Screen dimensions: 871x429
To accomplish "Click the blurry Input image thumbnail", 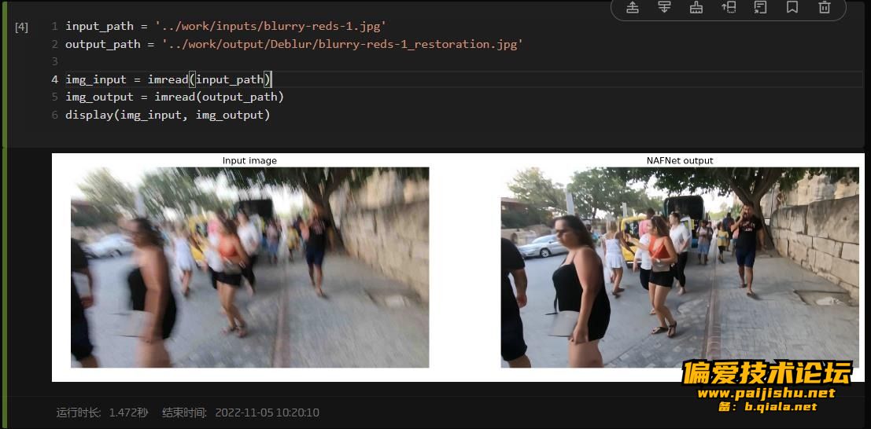I will (x=250, y=267).
